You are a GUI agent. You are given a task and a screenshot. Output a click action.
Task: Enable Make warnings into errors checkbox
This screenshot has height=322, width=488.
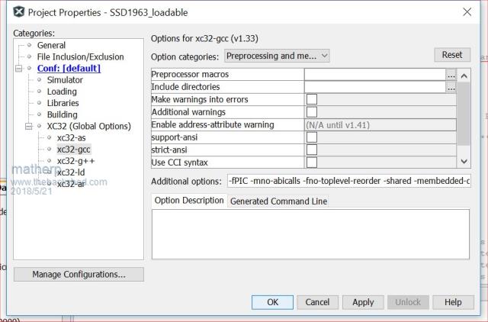(312, 99)
